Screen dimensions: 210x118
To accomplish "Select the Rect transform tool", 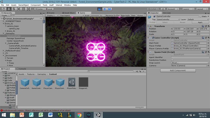I will (24, 9).
